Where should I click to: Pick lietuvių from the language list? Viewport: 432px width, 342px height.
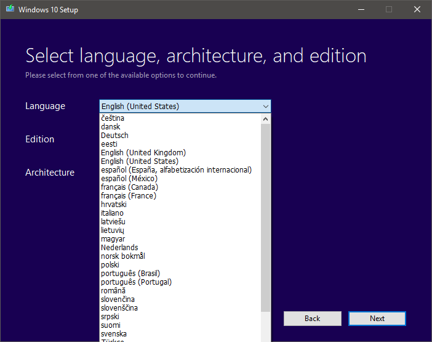coord(180,230)
